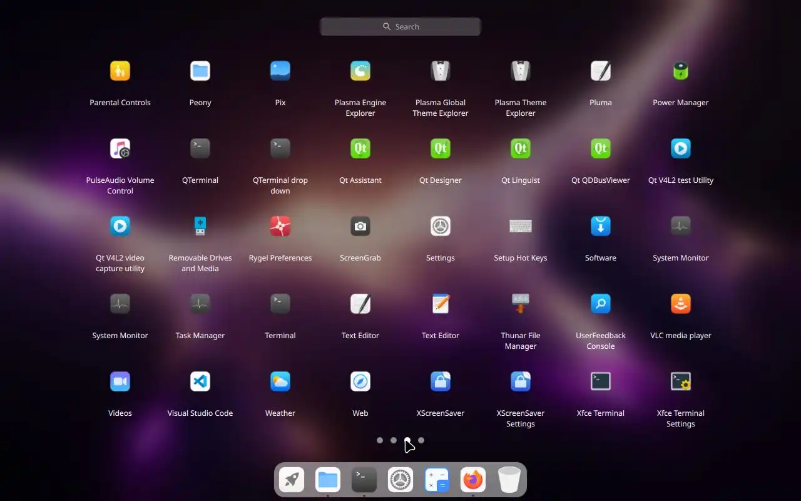Open the Files folder icon in the dock
The image size is (801, 501).
pos(328,480)
